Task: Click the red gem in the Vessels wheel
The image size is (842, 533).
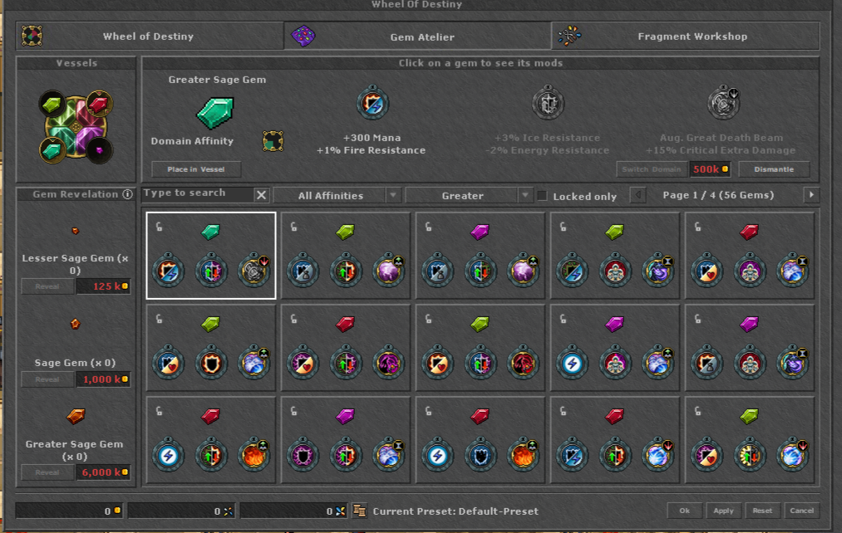Action: coord(100,104)
